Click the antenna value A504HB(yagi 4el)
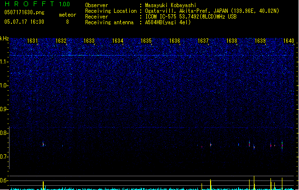The height and width of the screenshot is (190, 299). point(168,22)
